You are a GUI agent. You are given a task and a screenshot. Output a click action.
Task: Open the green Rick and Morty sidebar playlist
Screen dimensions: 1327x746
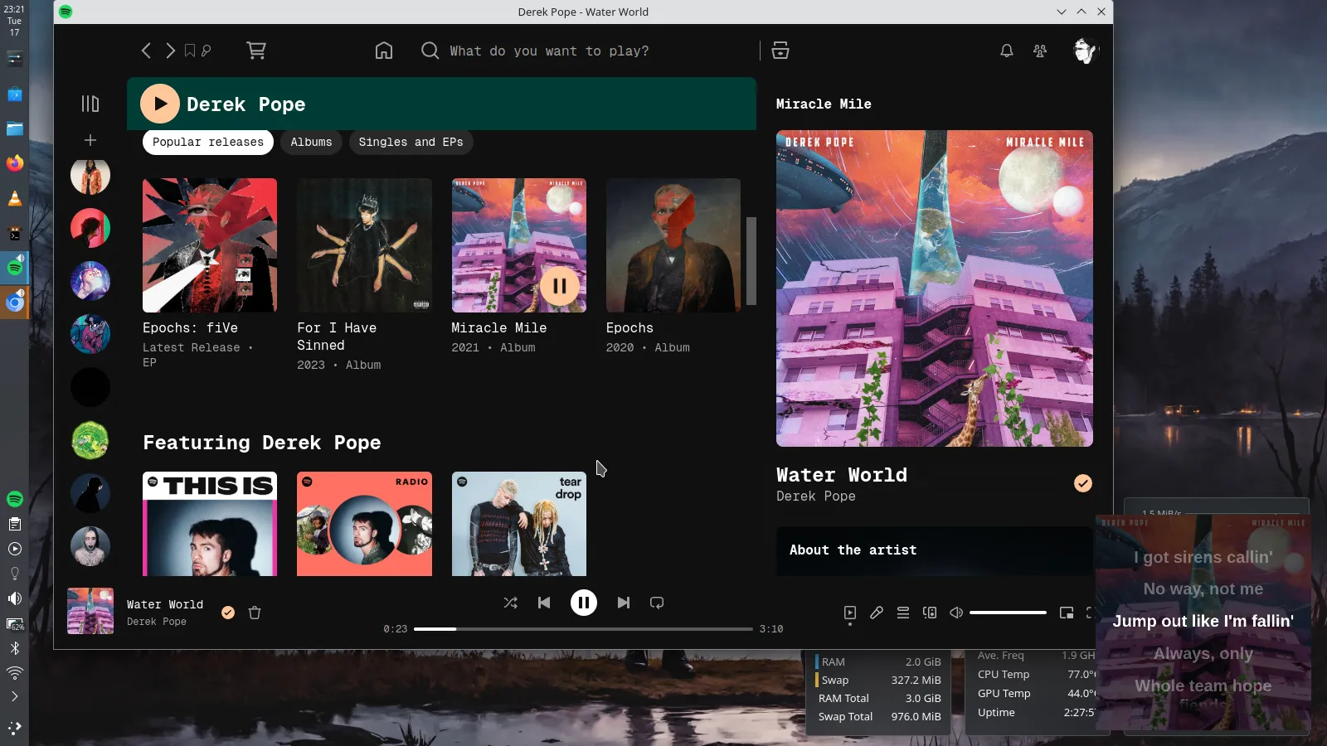90,440
